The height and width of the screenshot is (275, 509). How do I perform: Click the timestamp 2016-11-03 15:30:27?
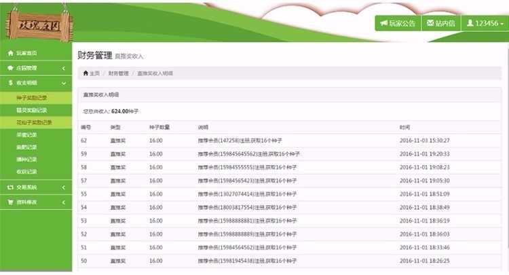click(x=425, y=141)
